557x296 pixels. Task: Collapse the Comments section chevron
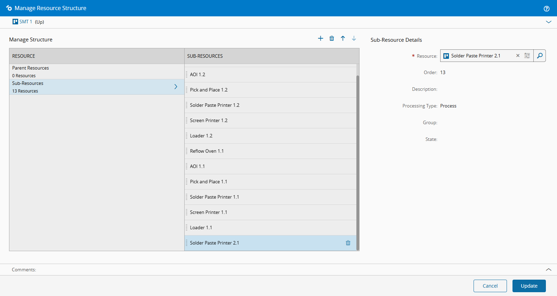(549, 270)
